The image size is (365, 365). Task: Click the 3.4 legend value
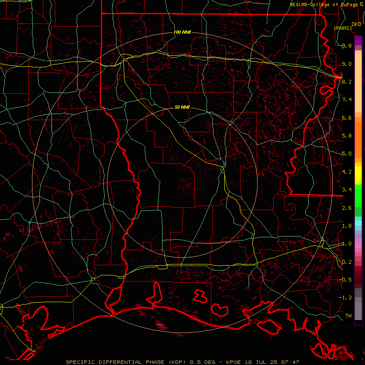[347, 190]
